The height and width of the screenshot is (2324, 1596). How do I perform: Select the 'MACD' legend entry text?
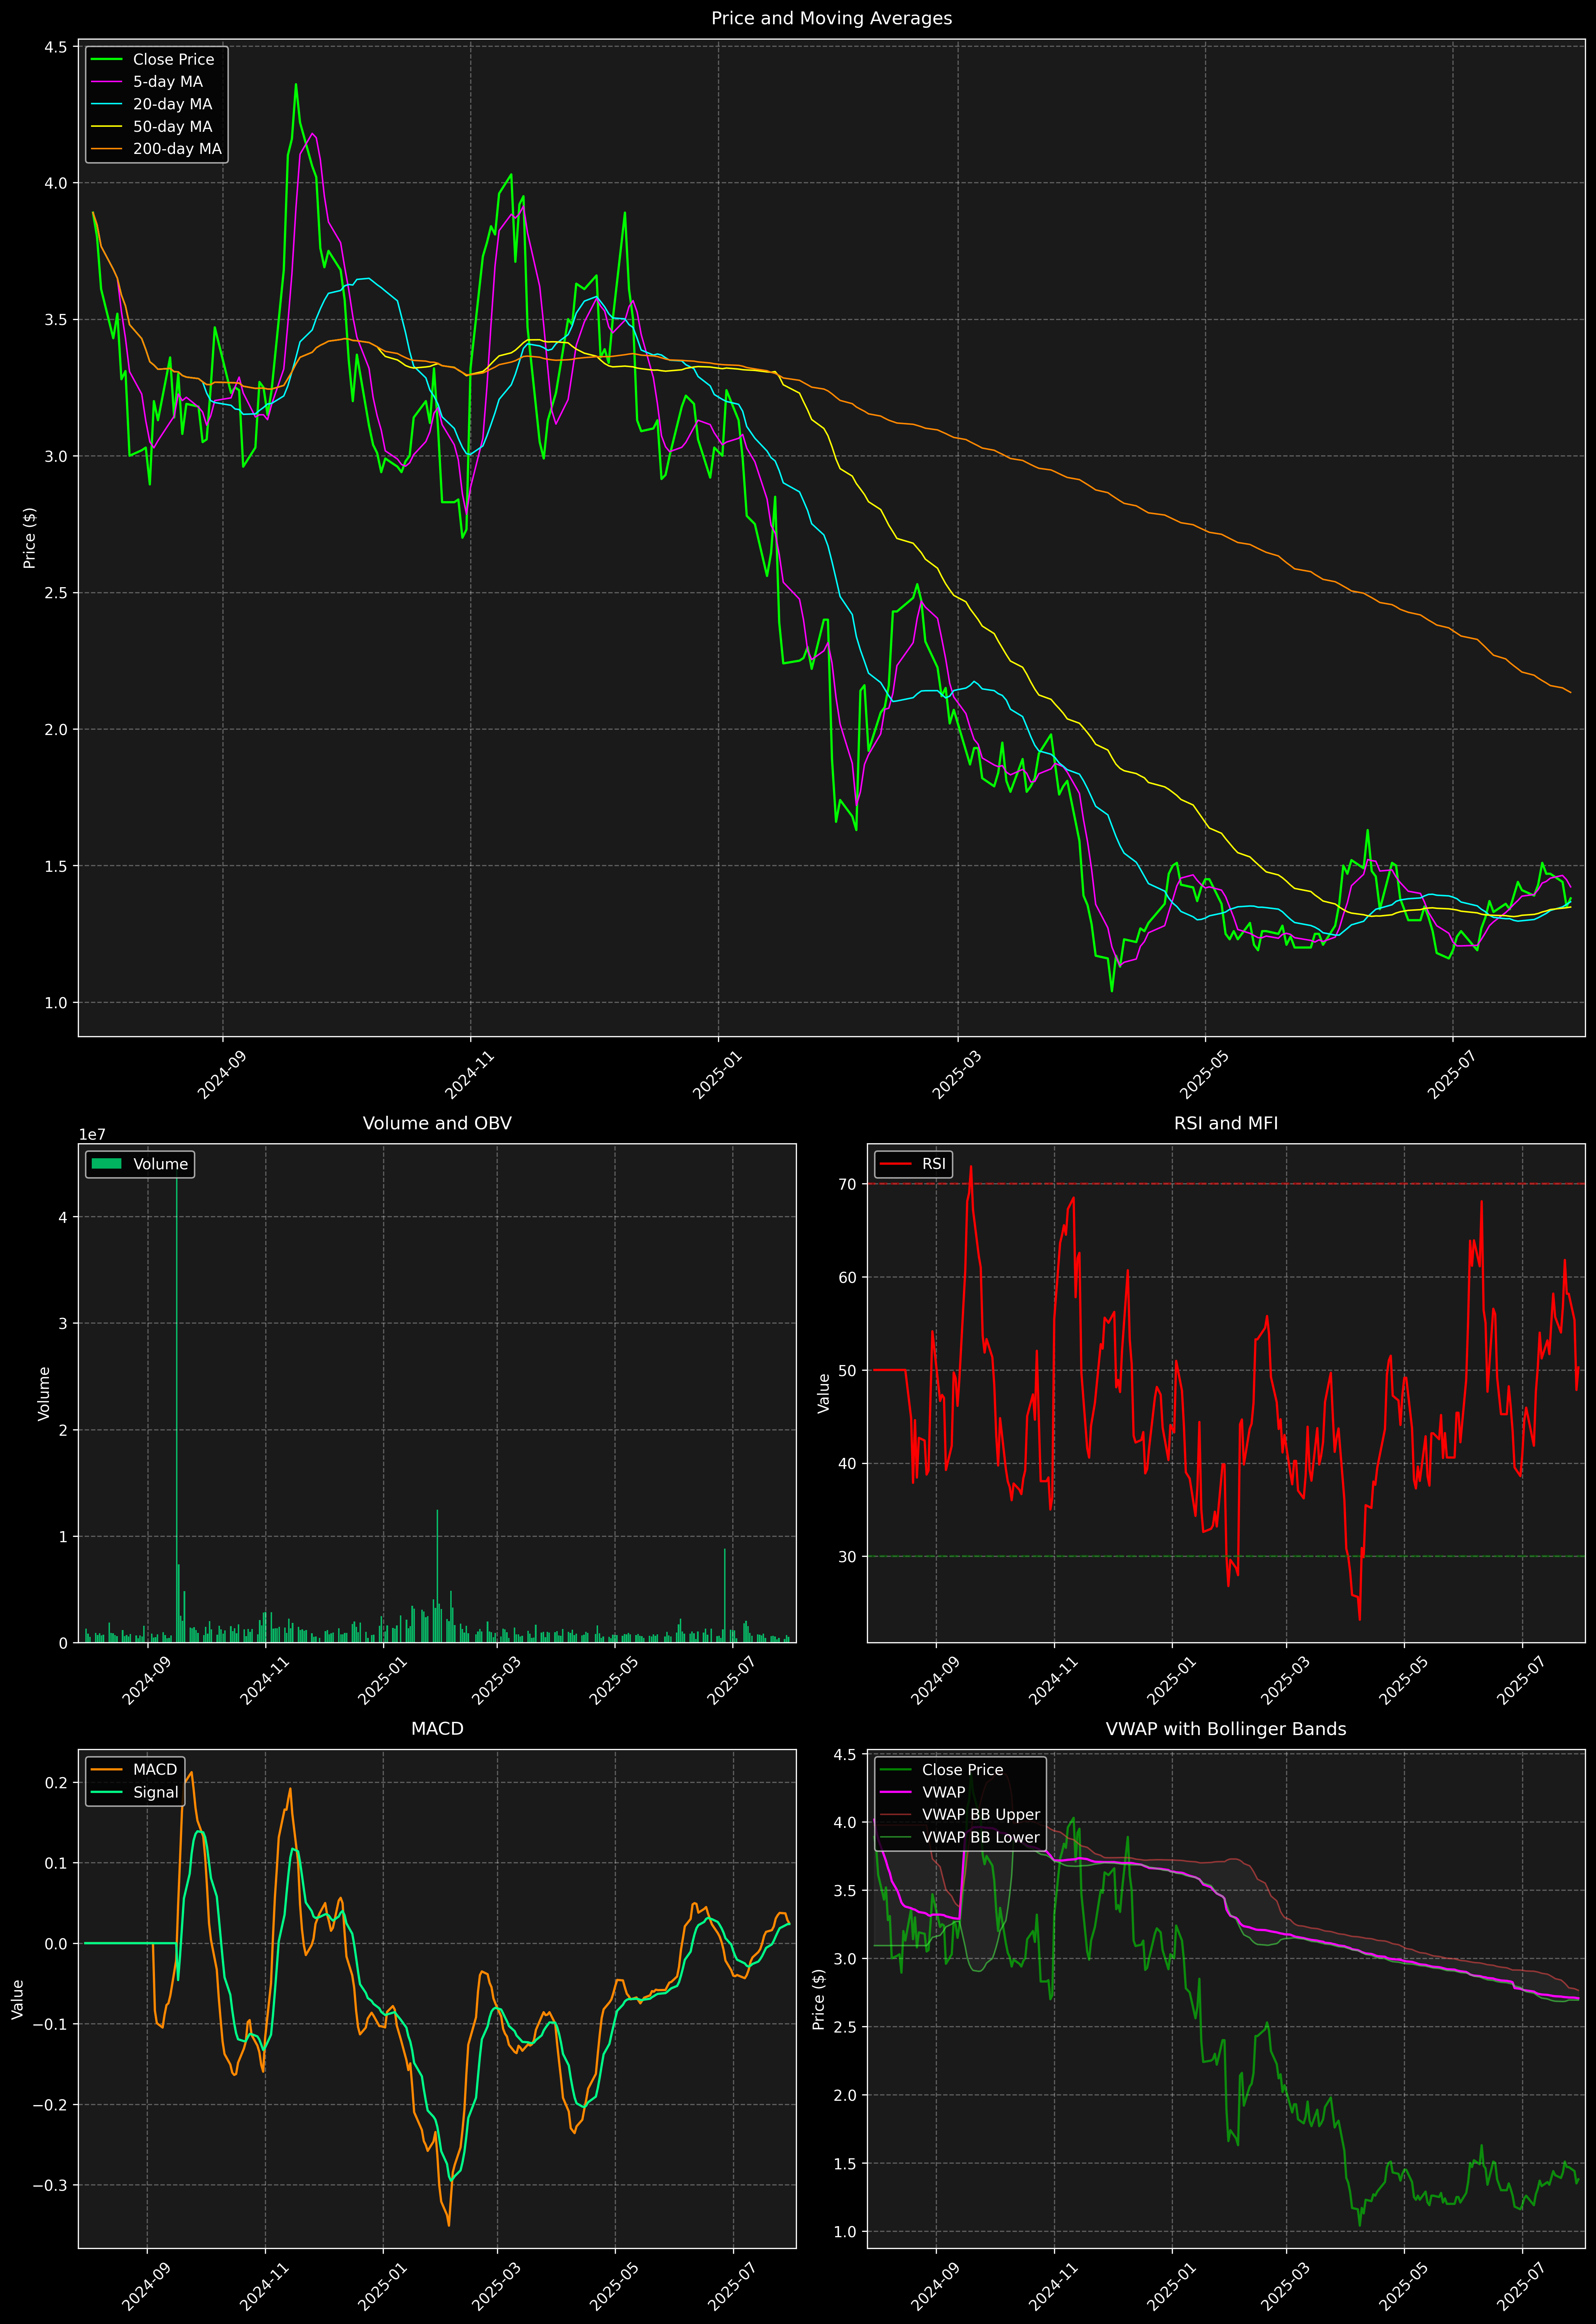coord(155,1770)
